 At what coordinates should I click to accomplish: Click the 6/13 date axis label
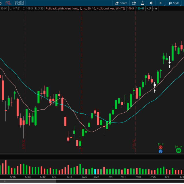tap(70, 177)
